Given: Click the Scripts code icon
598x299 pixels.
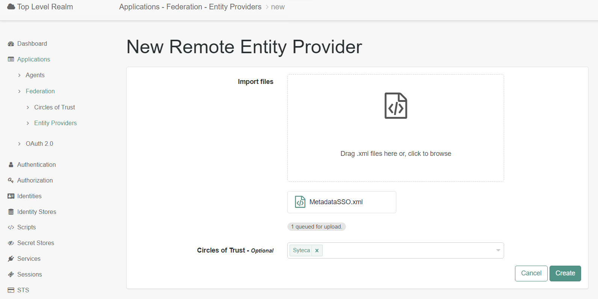Looking at the screenshot, I should click(x=11, y=227).
